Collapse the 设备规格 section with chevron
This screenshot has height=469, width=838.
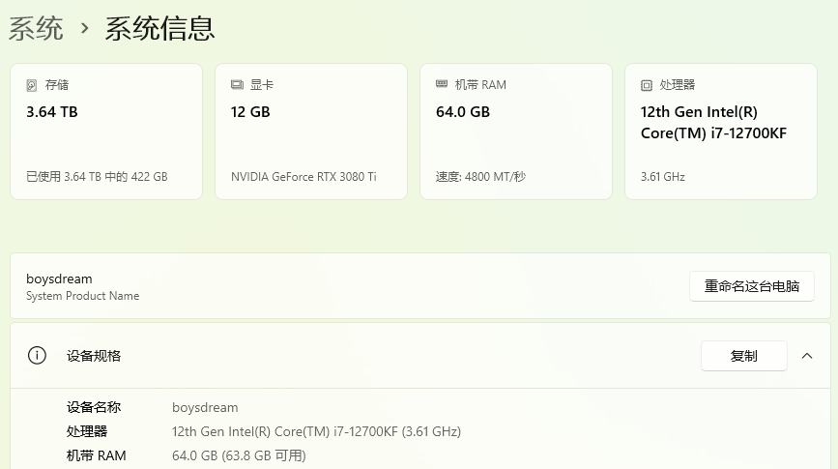[807, 356]
